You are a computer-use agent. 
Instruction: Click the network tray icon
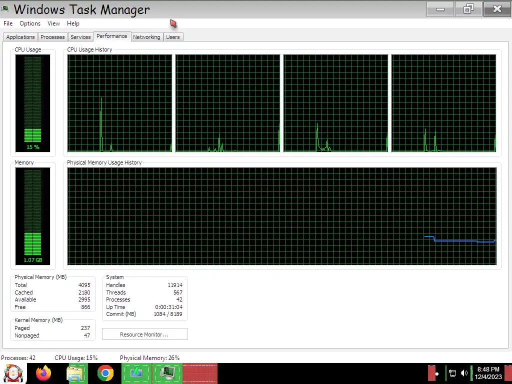click(x=452, y=373)
